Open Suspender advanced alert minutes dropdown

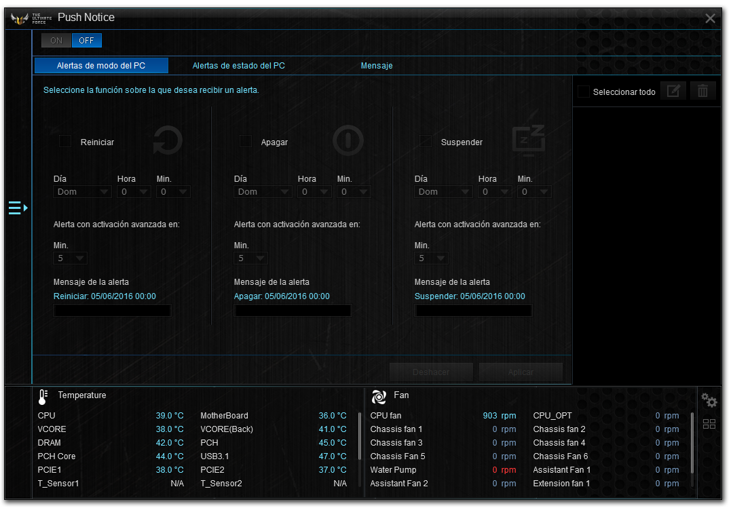tap(431, 258)
